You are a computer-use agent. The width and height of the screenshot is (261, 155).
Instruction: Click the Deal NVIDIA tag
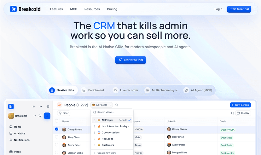tap(228, 130)
